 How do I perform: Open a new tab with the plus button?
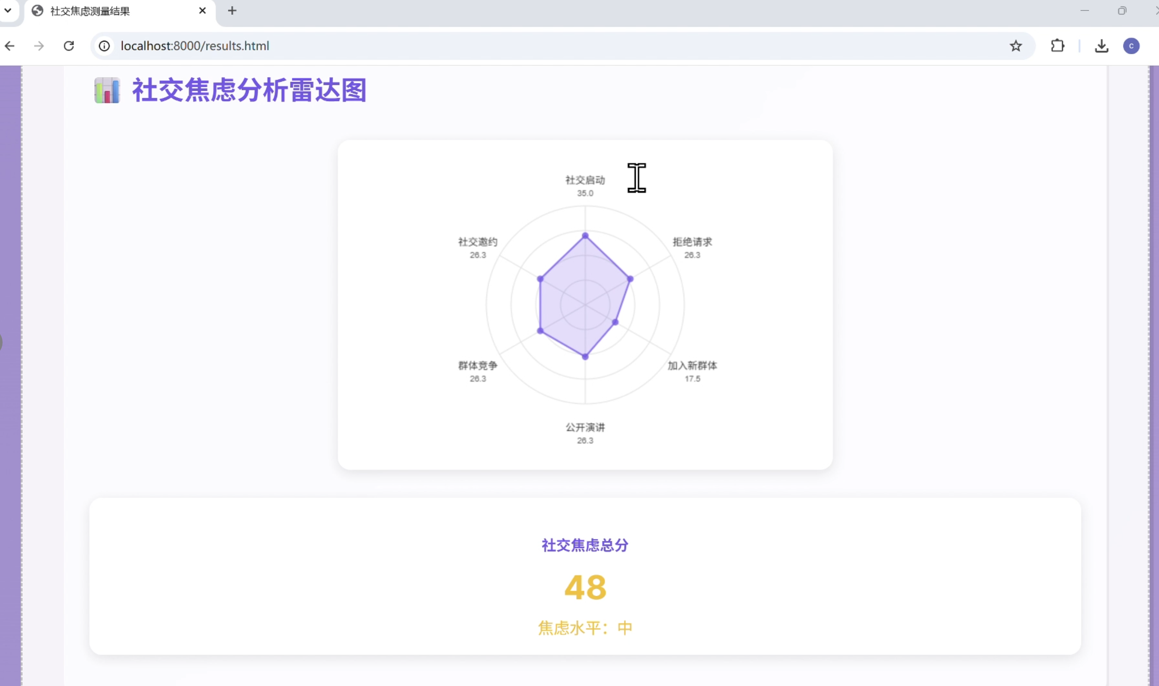point(232,11)
